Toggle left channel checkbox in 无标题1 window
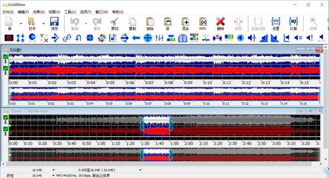 coord(6,56)
